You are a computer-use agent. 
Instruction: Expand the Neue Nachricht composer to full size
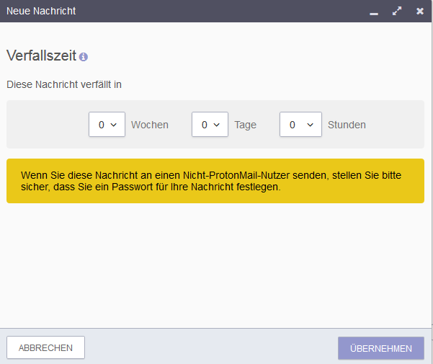click(x=397, y=11)
